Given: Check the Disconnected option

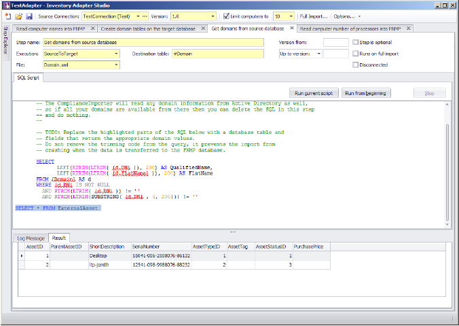Looking at the screenshot, I should click(x=356, y=65).
